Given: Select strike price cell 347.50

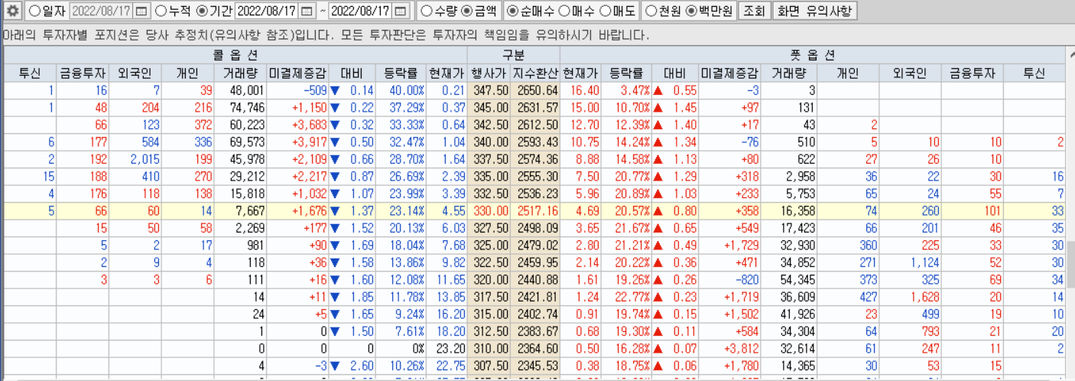Looking at the screenshot, I should coord(489,90).
